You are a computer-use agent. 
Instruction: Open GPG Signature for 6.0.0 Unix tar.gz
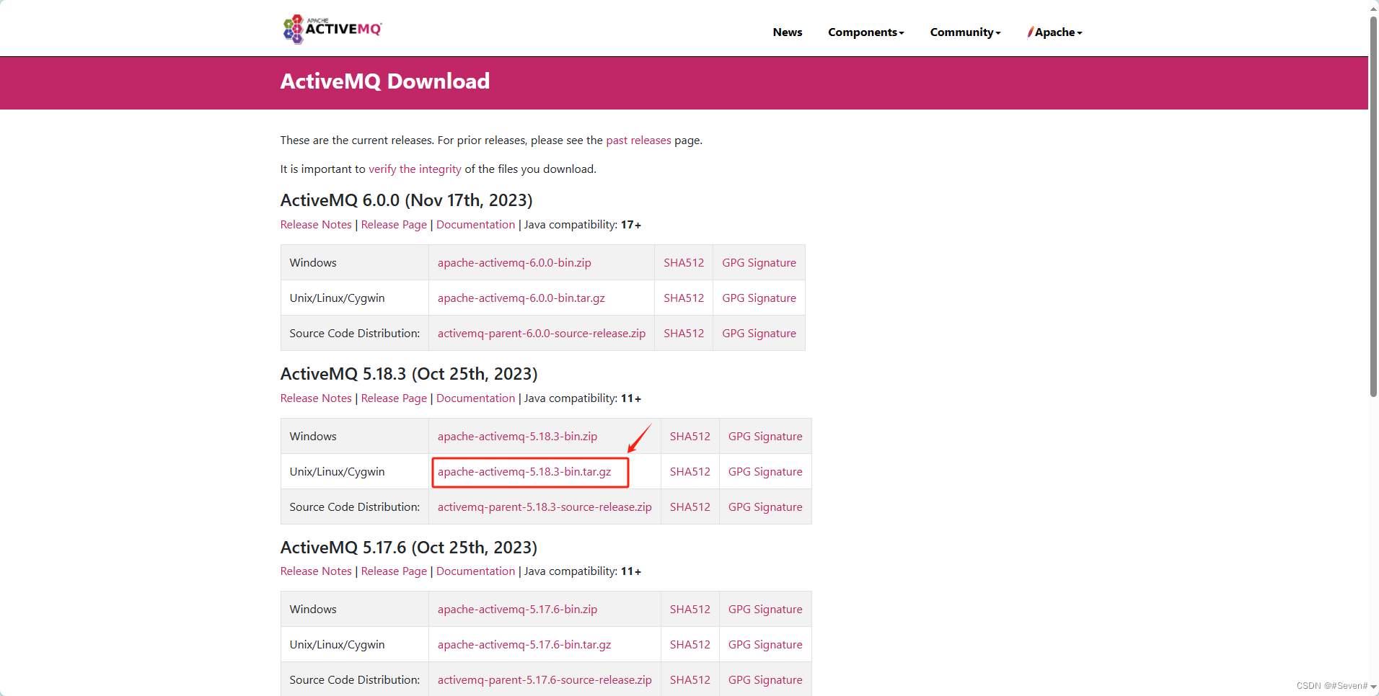click(759, 298)
